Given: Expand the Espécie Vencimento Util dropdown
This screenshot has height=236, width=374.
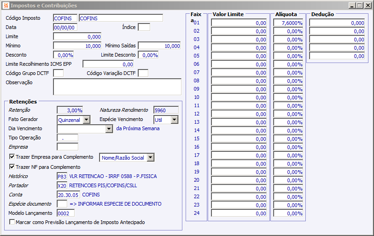Looking at the screenshot, I should click(x=175, y=120).
